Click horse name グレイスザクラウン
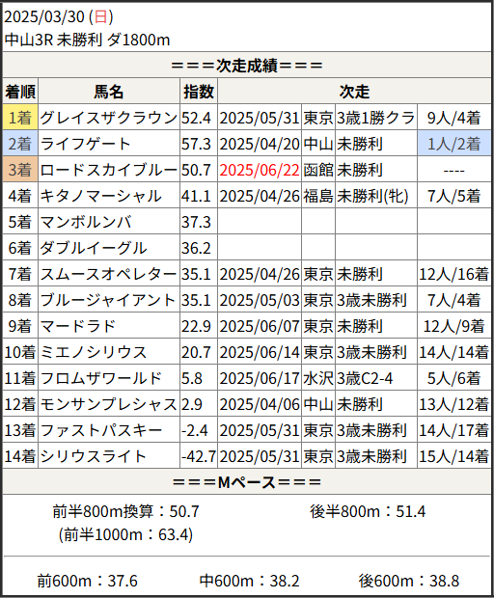The height and width of the screenshot is (598, 494). coord(109,118)
